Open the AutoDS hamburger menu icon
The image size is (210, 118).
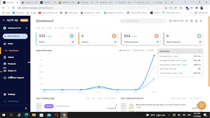point(4,20)
